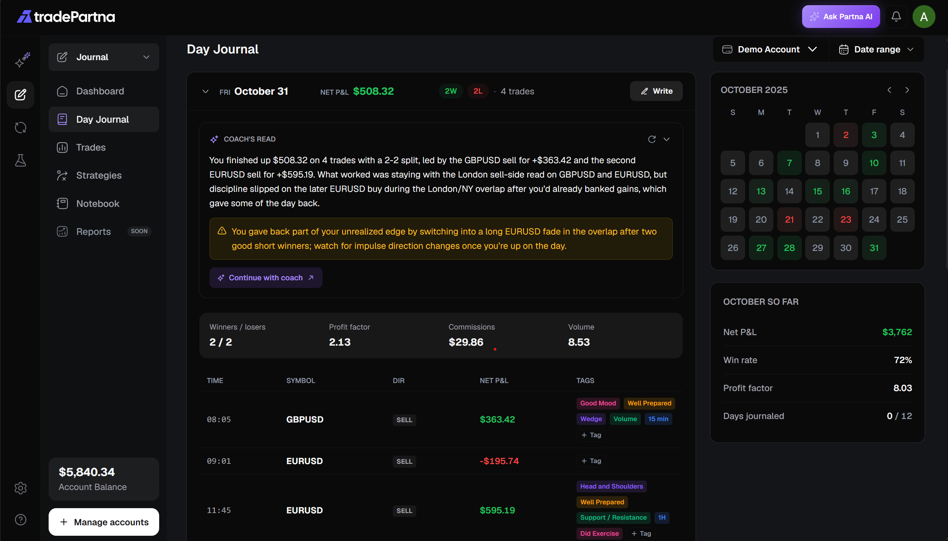This screenshot has width=948, height=541.
Task: Click the Coach's Read sparkle icon
Action: pos(214,139)
